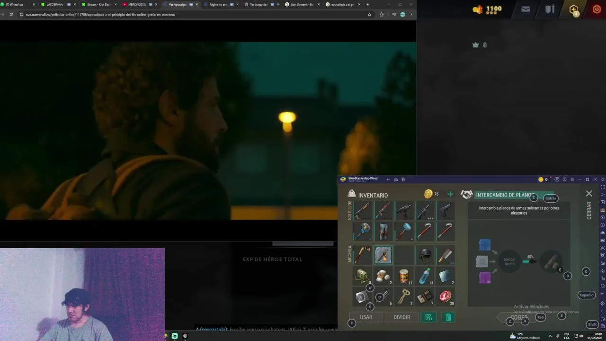Click the green sort inventory icon
The image size is (606, 341).
[x=428, y=317]
